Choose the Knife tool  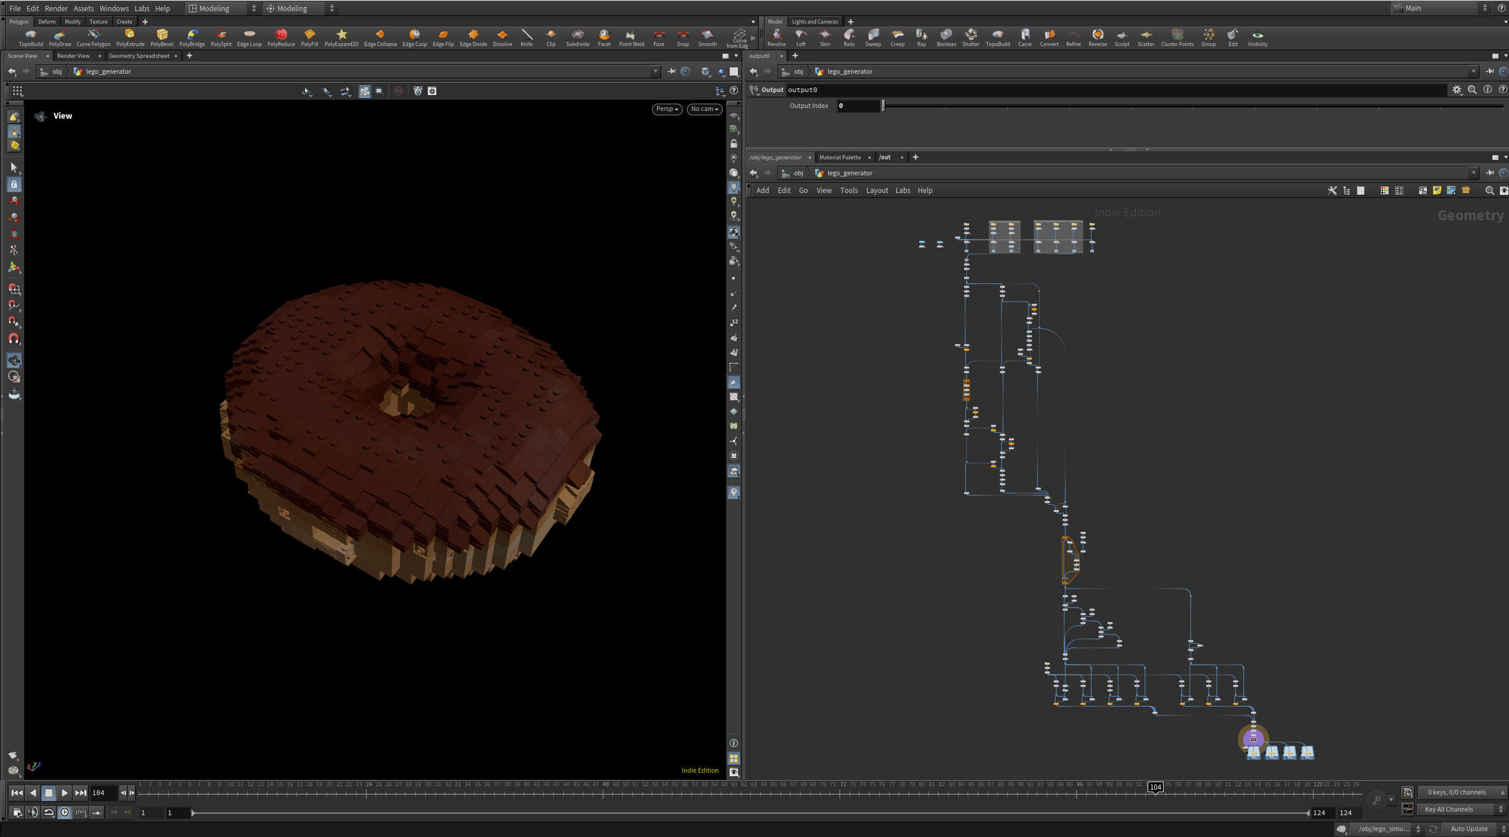click(x=527, y=38)
